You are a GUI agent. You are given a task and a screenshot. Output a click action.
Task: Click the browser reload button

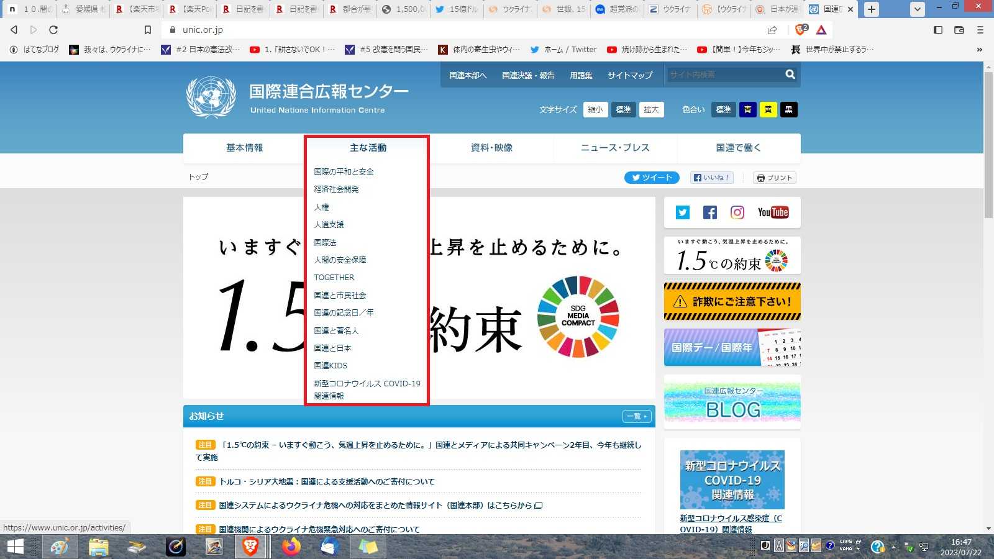(53, 30)
